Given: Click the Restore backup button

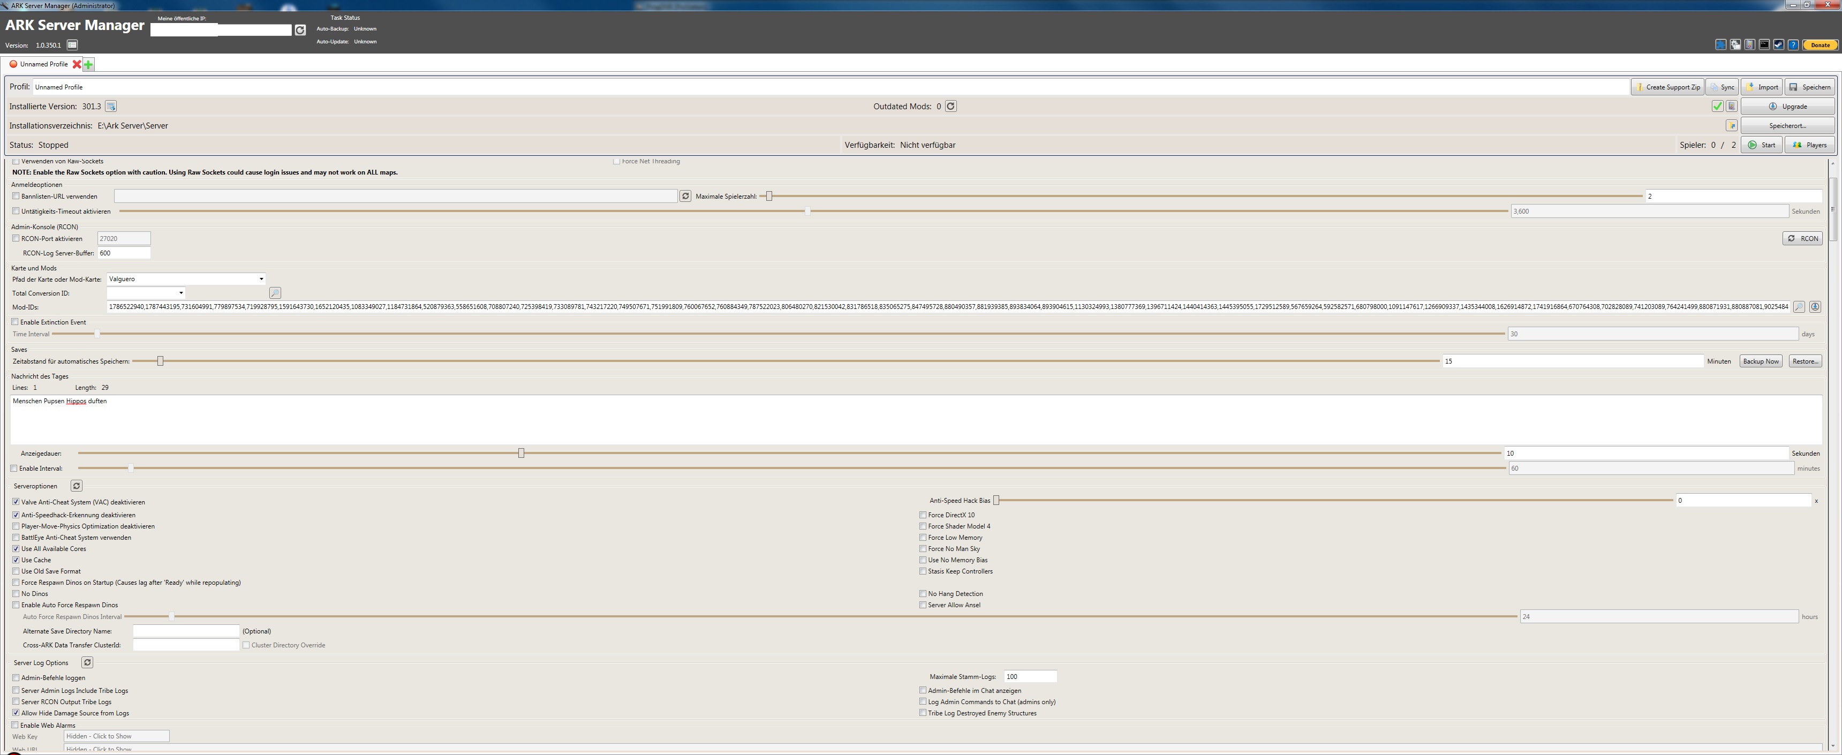Looking at the screenshot, I should pos(1805,360).
